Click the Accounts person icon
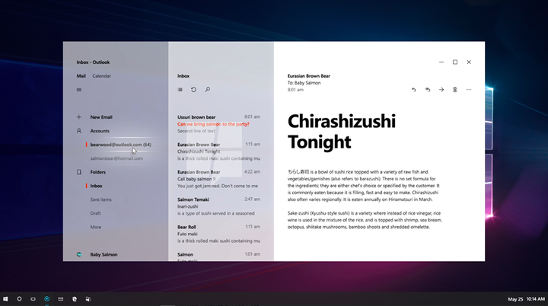The image size is (548, 306). point(79,131)
